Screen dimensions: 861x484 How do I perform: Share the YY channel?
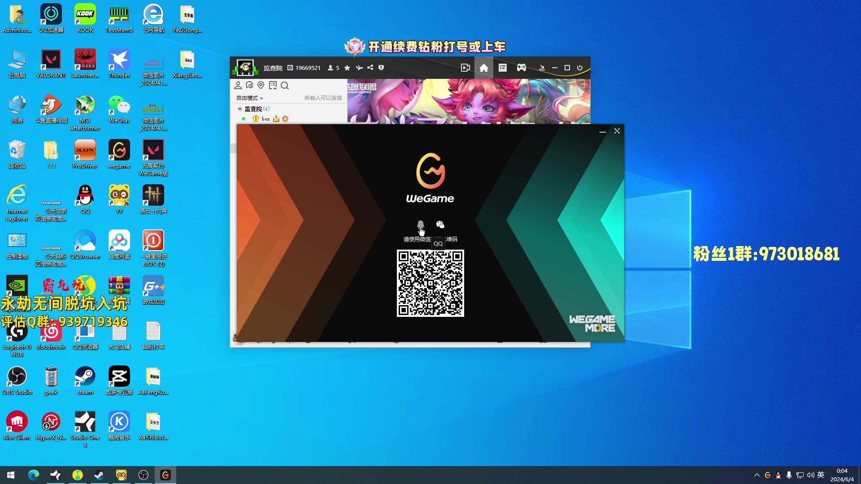370,68
